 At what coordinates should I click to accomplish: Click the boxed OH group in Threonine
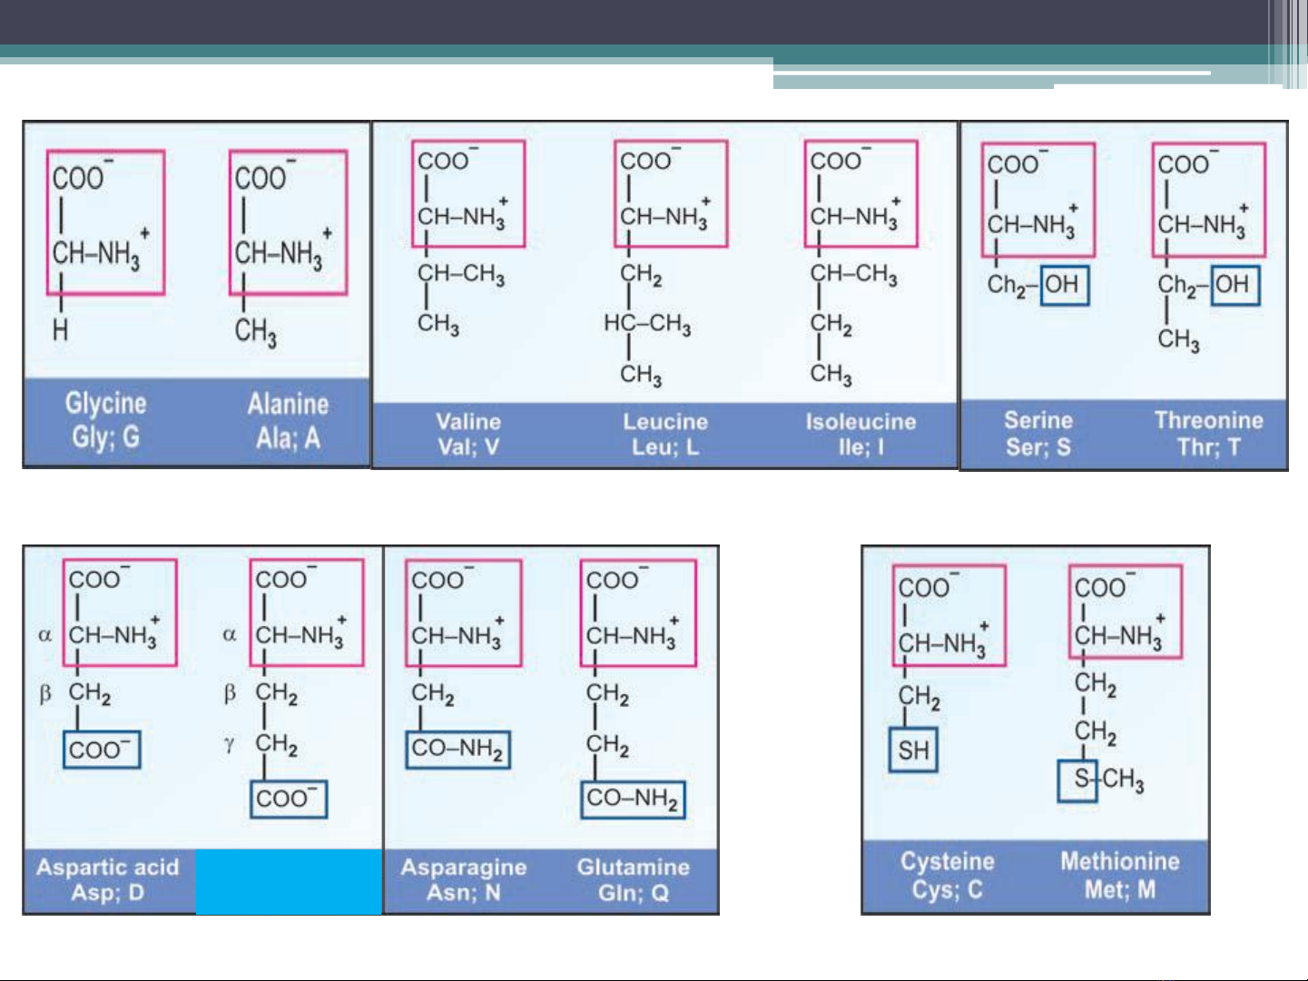[1234, 285]
